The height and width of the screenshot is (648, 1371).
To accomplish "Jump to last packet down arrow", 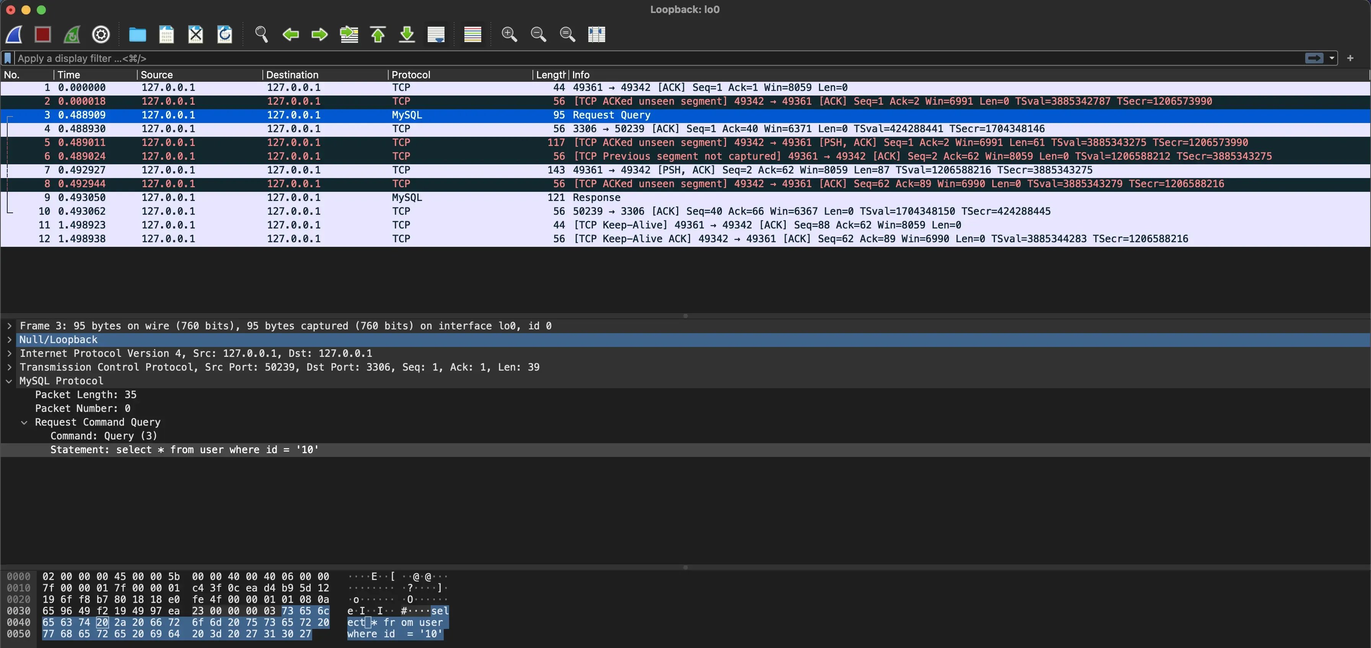I will tap(407, 34).
